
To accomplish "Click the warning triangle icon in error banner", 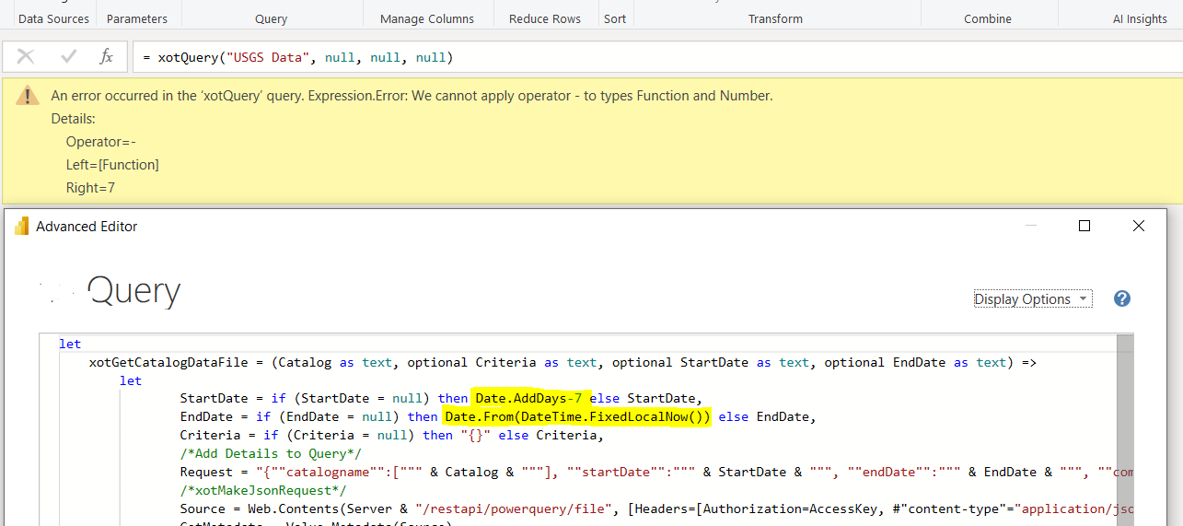I will click(x=29, y=95).
